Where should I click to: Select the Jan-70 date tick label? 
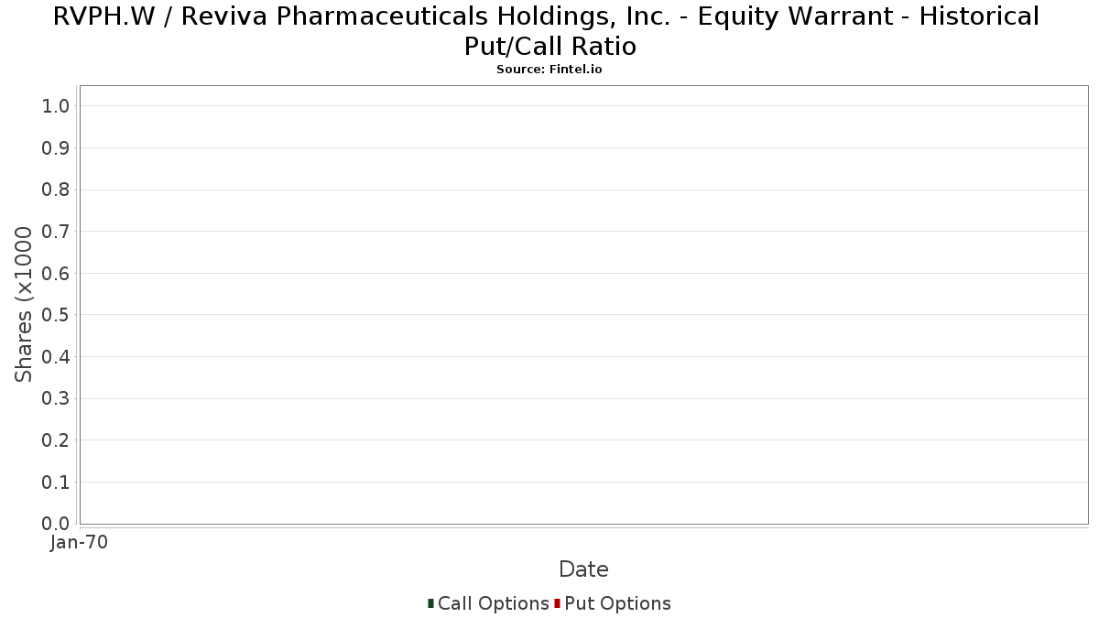79,543
